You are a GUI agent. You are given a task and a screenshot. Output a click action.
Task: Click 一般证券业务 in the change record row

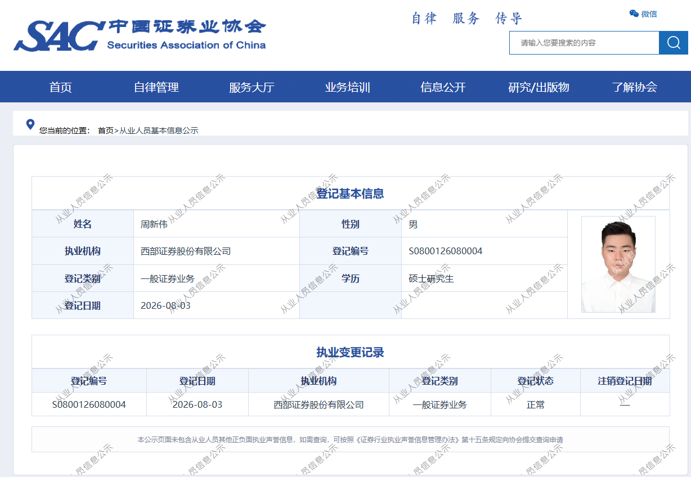[x=440, y=404]
